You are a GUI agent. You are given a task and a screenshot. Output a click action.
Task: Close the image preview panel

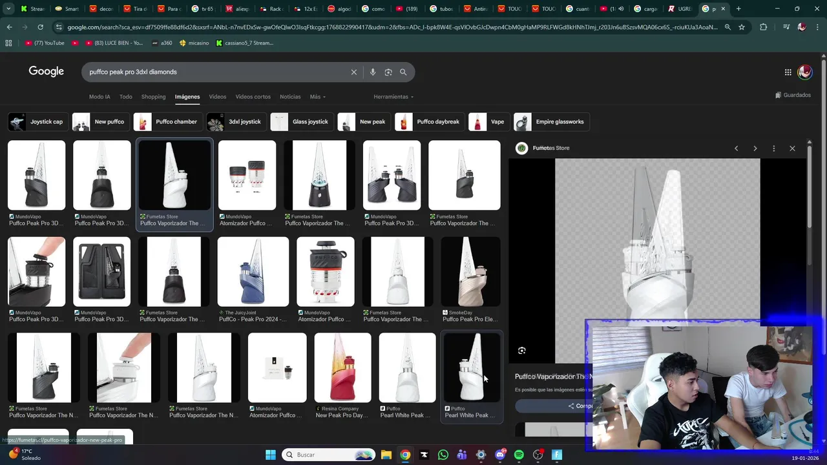click(x=792, y=149)
